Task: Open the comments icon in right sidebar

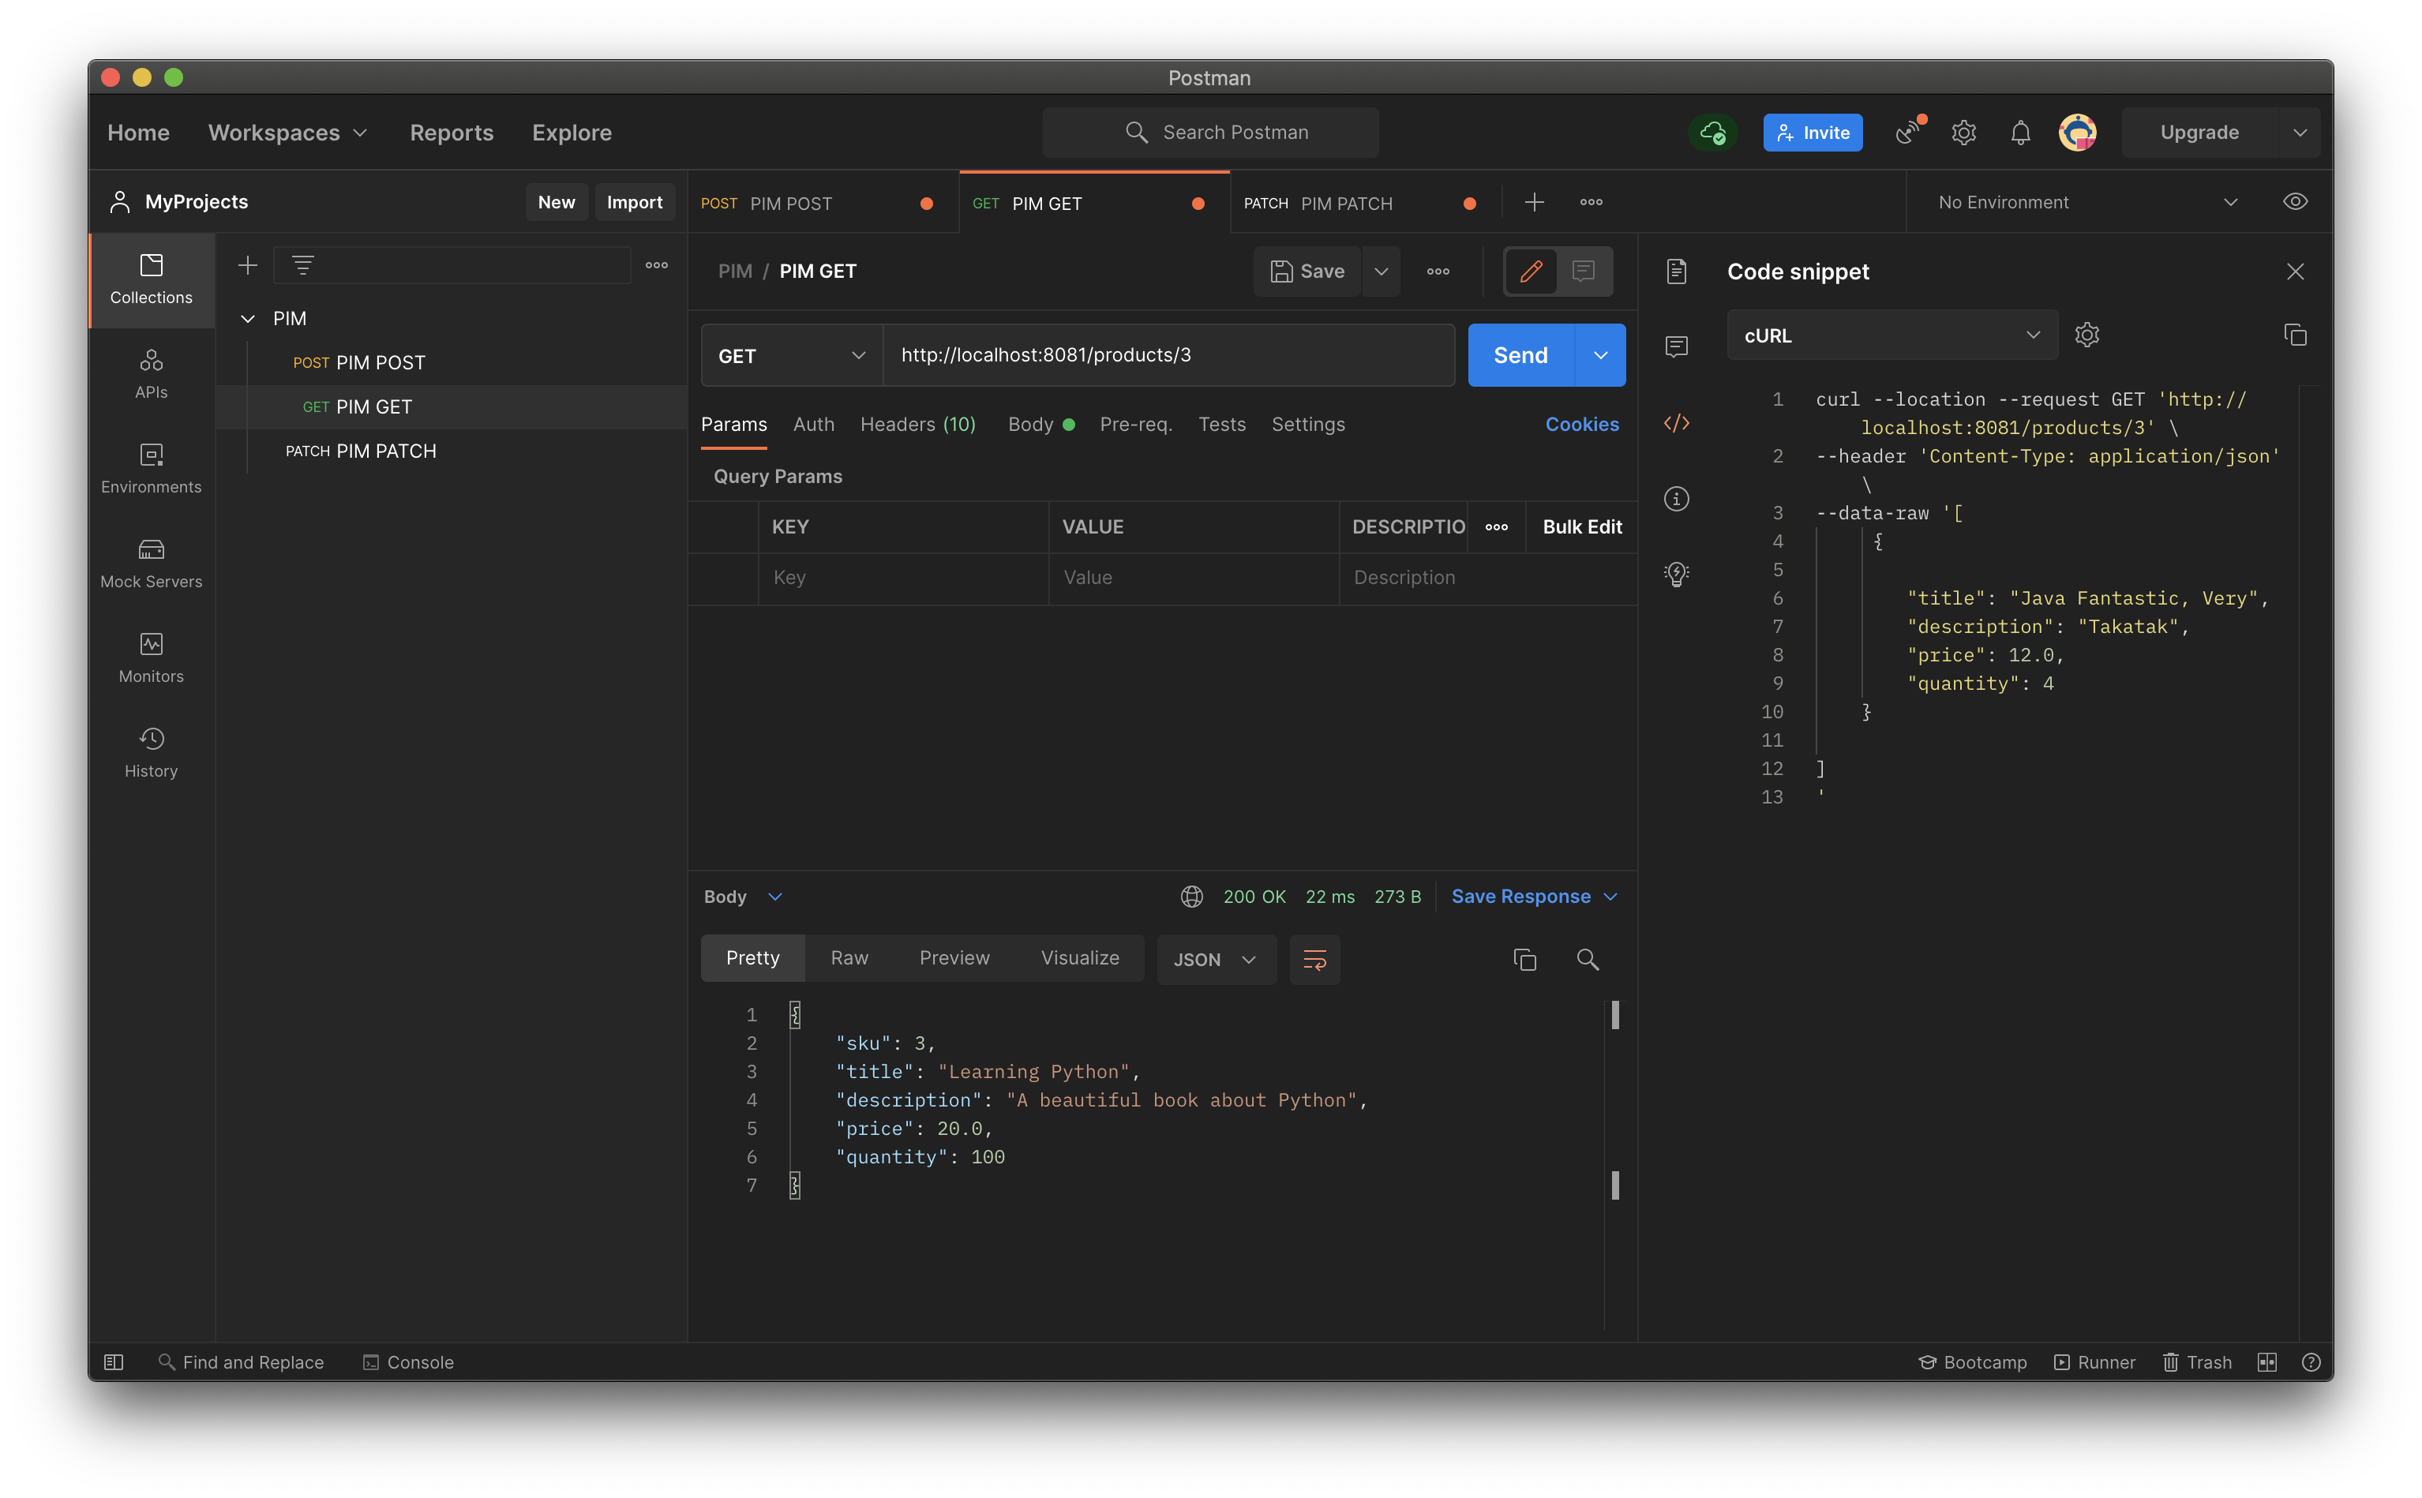Action: [1677, 346]
